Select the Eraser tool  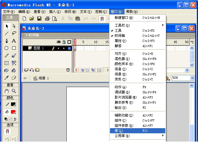[14, 78]
